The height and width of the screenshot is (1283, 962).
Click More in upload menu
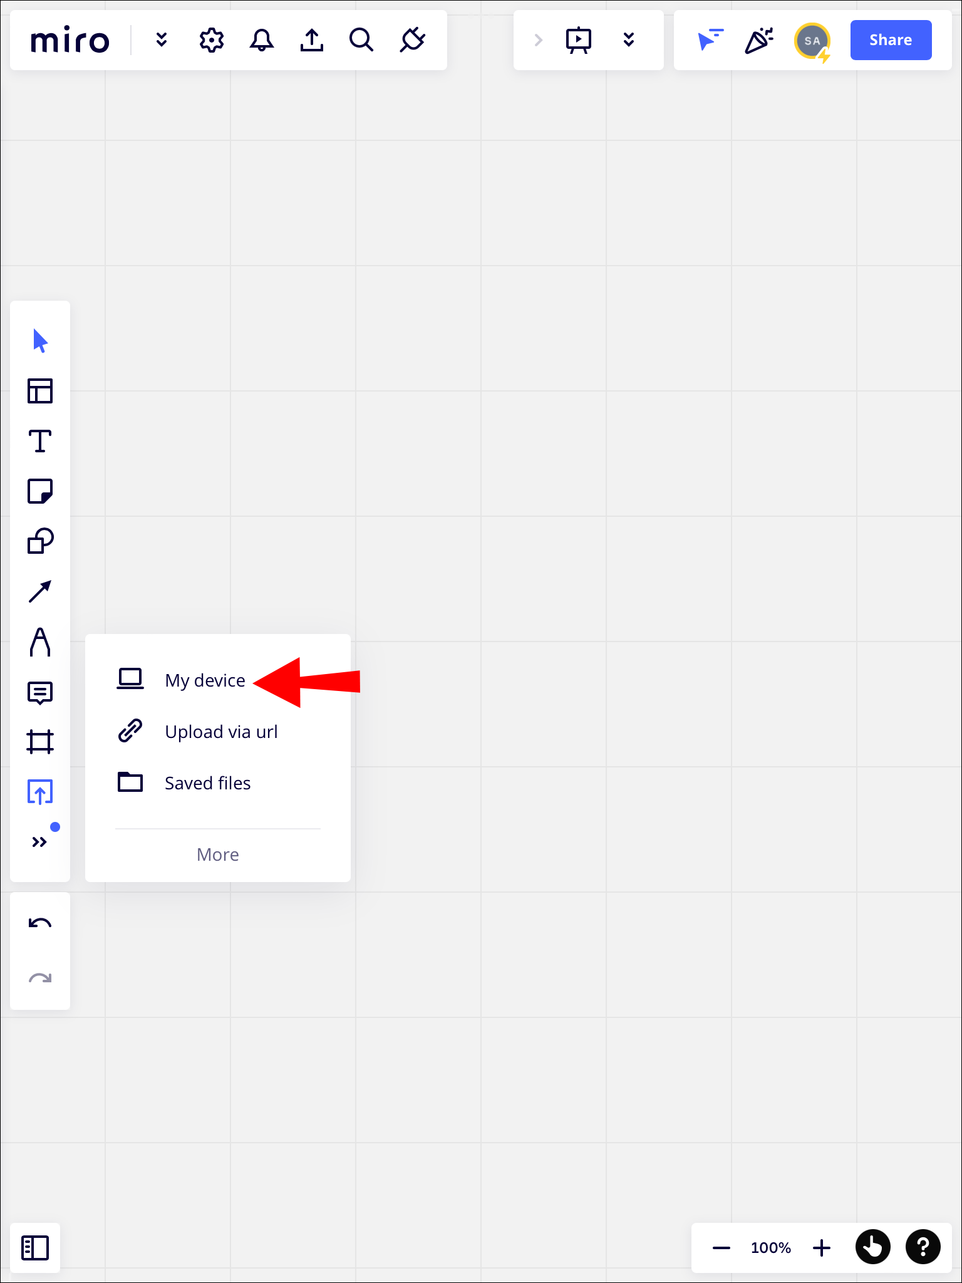[x=218, y=854]
